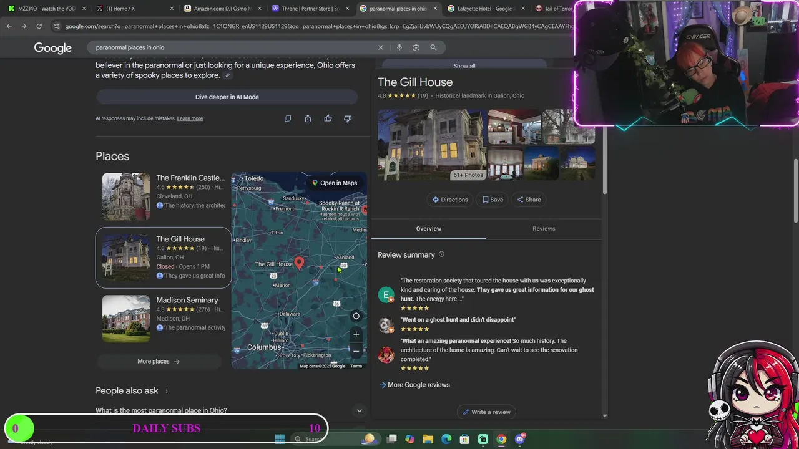Share The Gill House listing
Viewport: 799px width, 449px height.
pyautogui.click(x=529, y=200)
